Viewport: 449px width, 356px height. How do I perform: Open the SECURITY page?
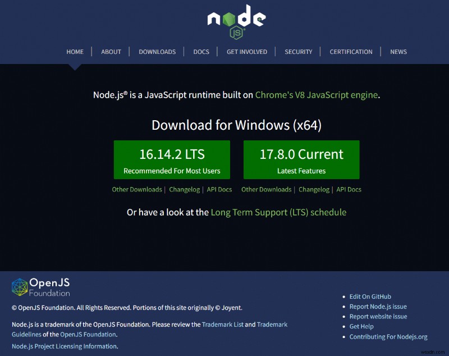[x=299, y=52]
